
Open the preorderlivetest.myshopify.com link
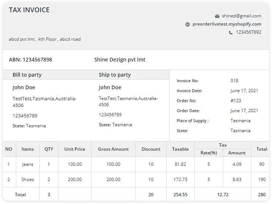pos(226,24)
